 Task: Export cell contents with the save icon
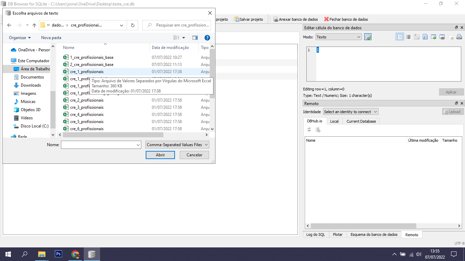(425, 37)
